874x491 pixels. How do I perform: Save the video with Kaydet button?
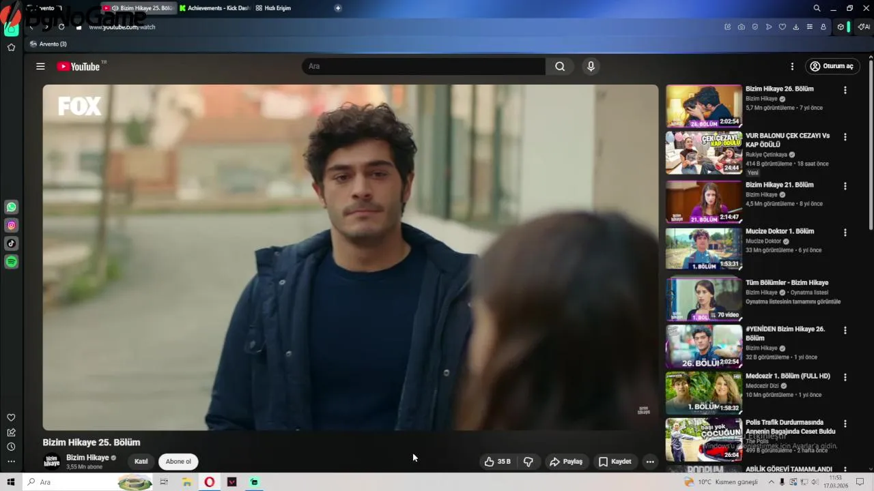point(615,462)
